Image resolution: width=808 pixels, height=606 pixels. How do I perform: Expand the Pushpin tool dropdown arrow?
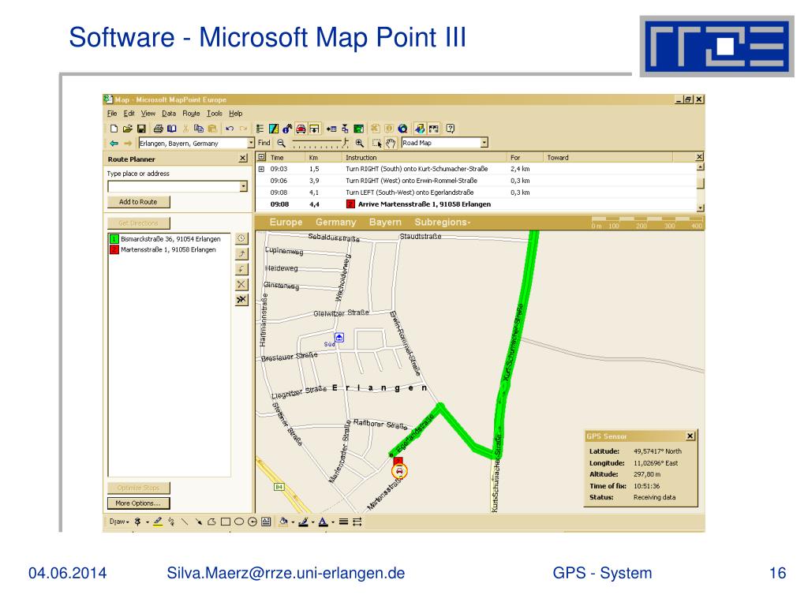148,522
